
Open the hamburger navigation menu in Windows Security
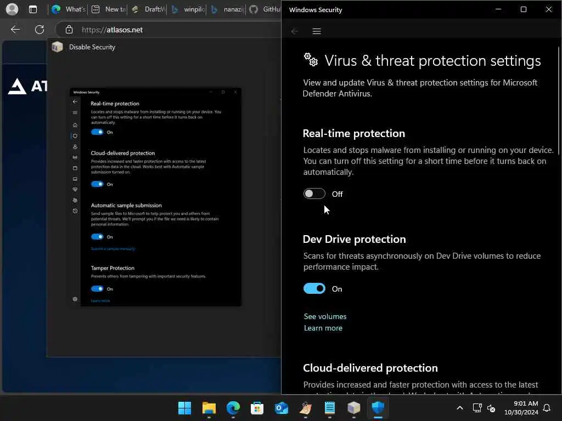point(317,31)
